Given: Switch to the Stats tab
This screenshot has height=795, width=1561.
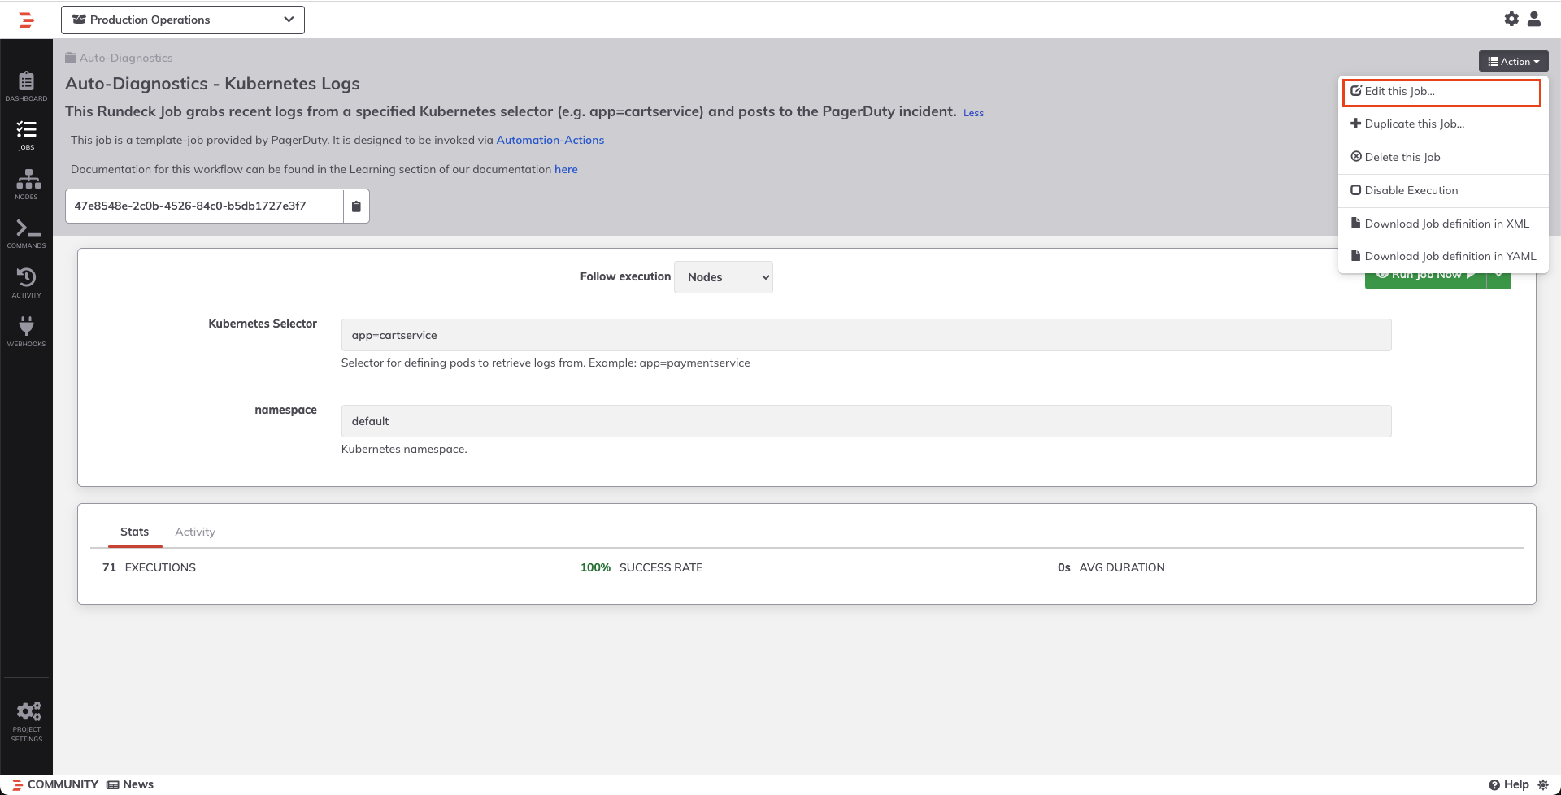Looking at the screenshot, I should 134,532.
